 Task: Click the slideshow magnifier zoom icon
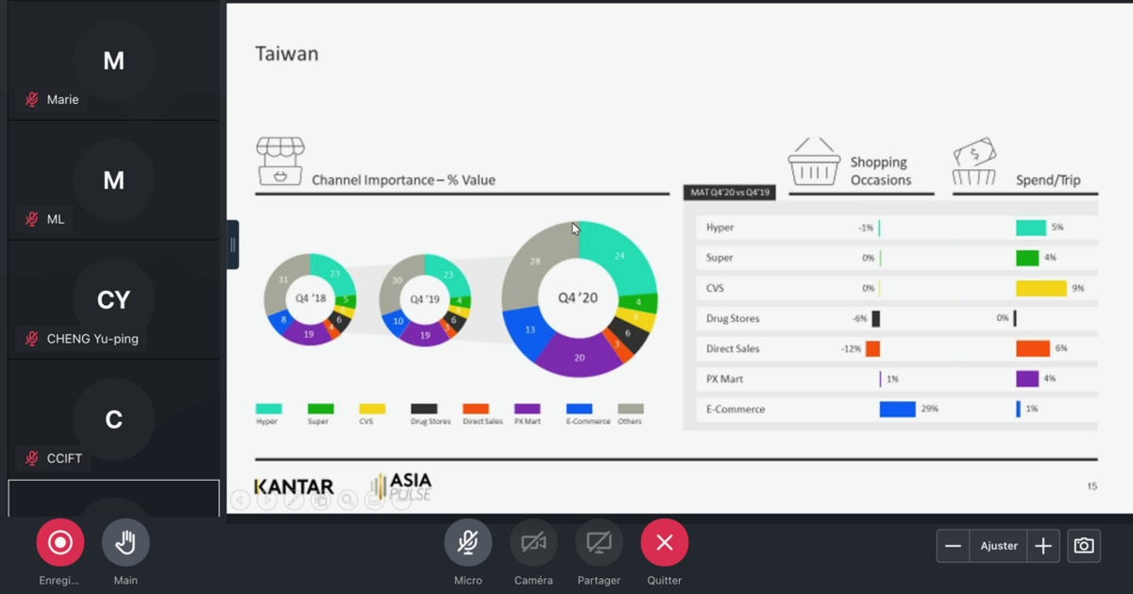point(347,500)
